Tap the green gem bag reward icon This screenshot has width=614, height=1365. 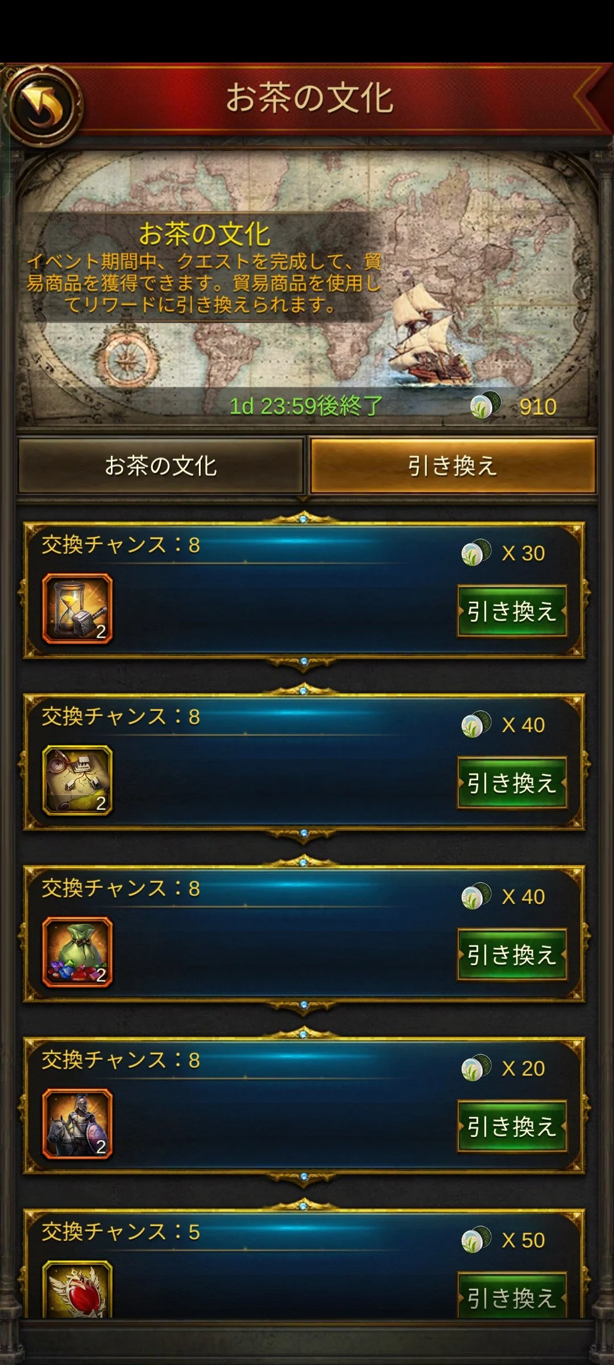(x=77, y=952)
